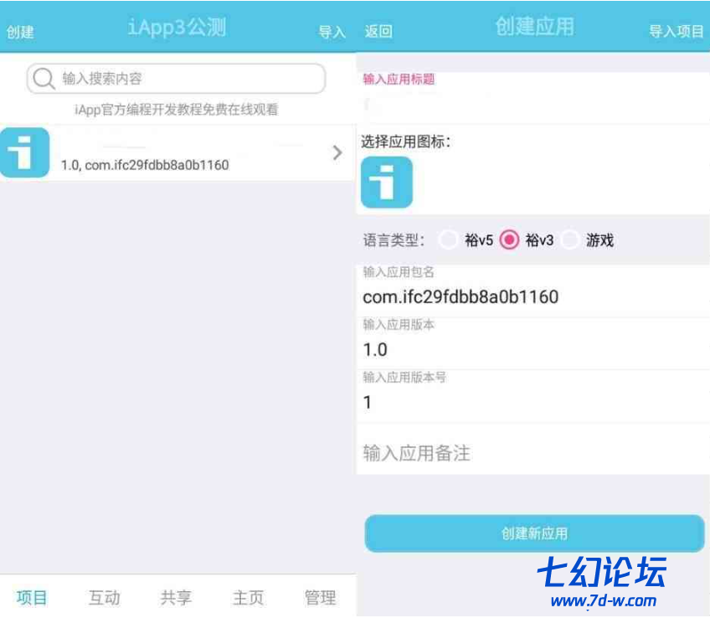Image resolution: width=710 pixels, height=618 pixels.
Task: Select the 裕v3 language radio button
Action: pos(509,239)
